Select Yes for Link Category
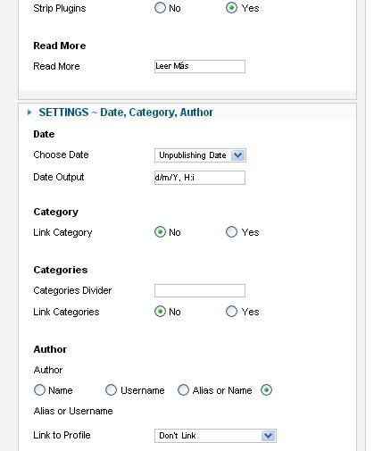The width and height of the screenshot is (374, 451). coord(231,232)
